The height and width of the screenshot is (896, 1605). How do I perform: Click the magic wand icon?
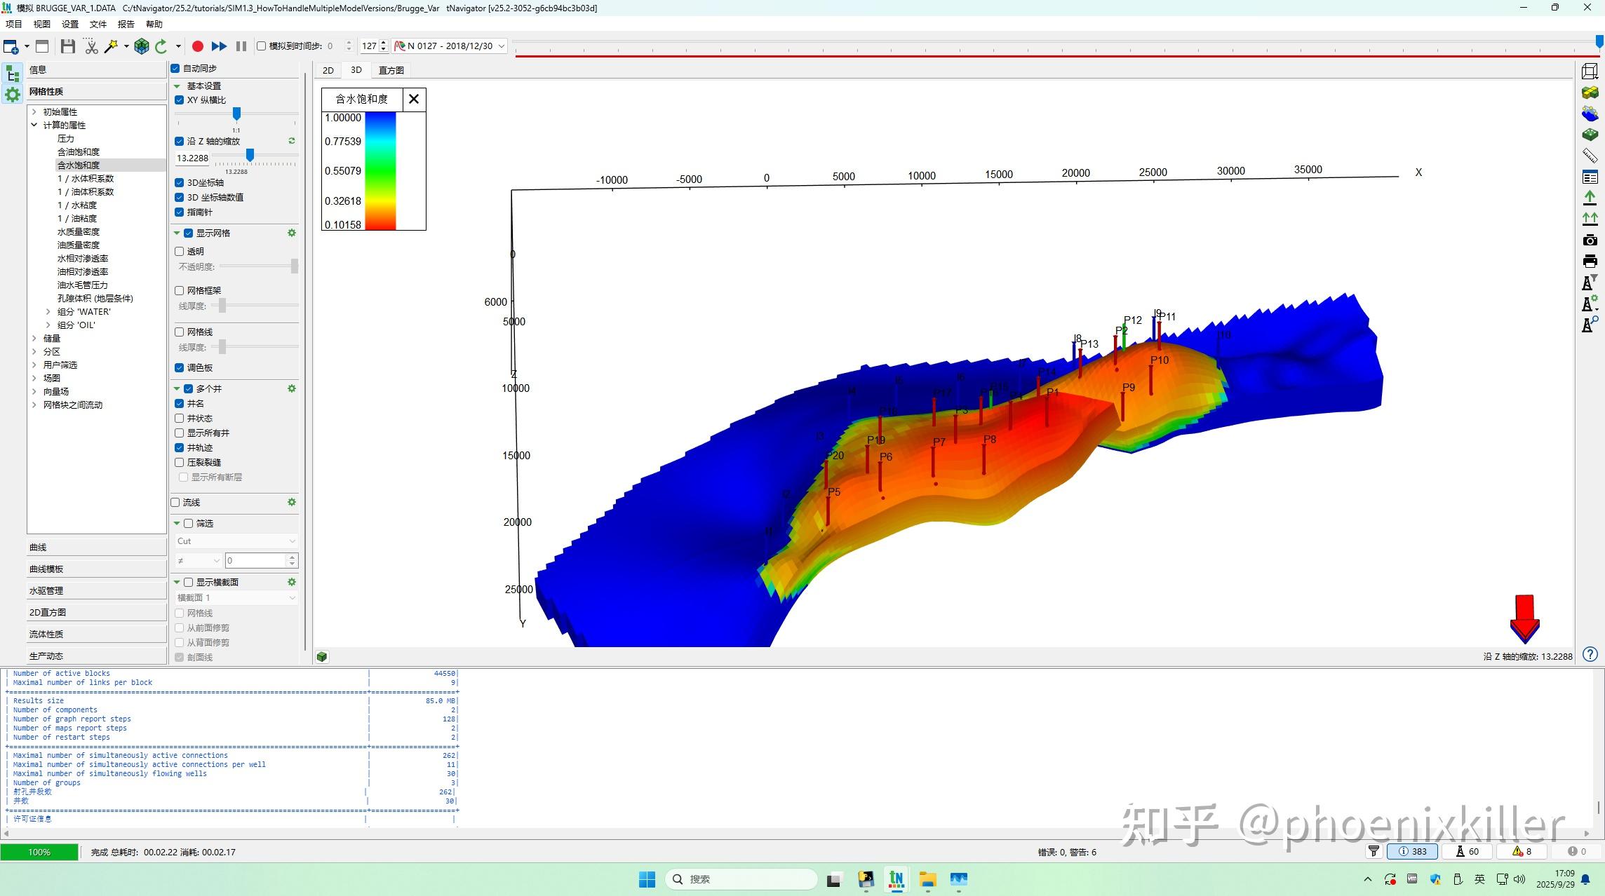[x=111, y=46]
